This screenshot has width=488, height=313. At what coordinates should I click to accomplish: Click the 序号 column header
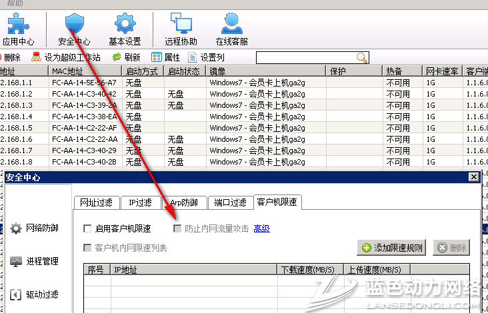click(97, 270)
